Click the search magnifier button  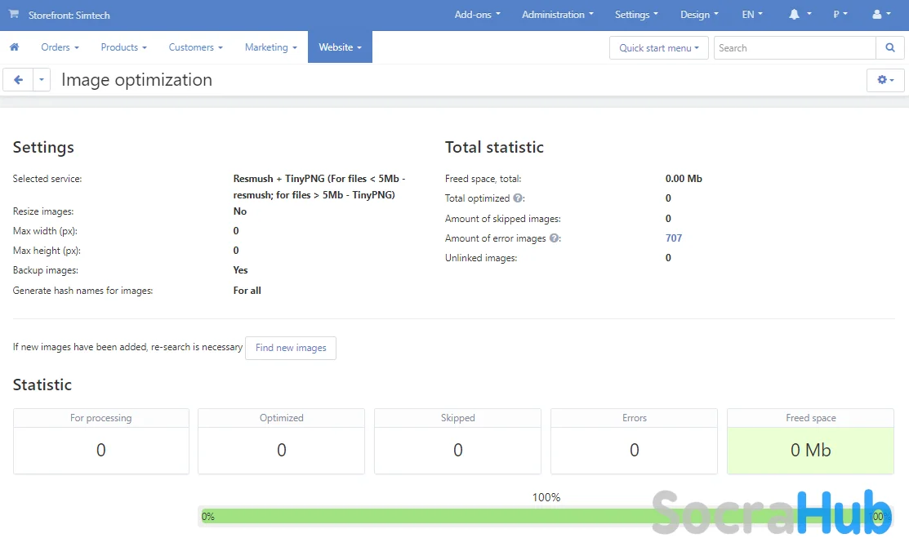tap(889, 48)
